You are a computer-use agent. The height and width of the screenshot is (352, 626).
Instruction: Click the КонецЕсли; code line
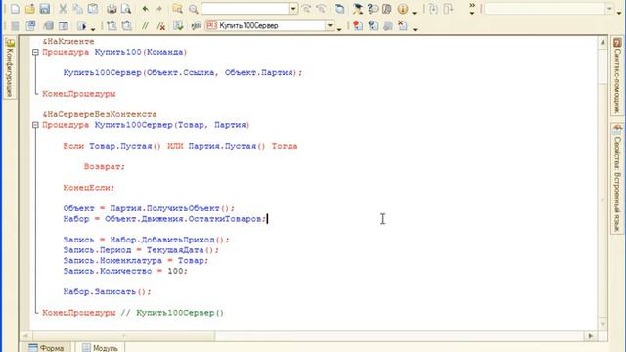pyautogui.click(x=89, y=188)
